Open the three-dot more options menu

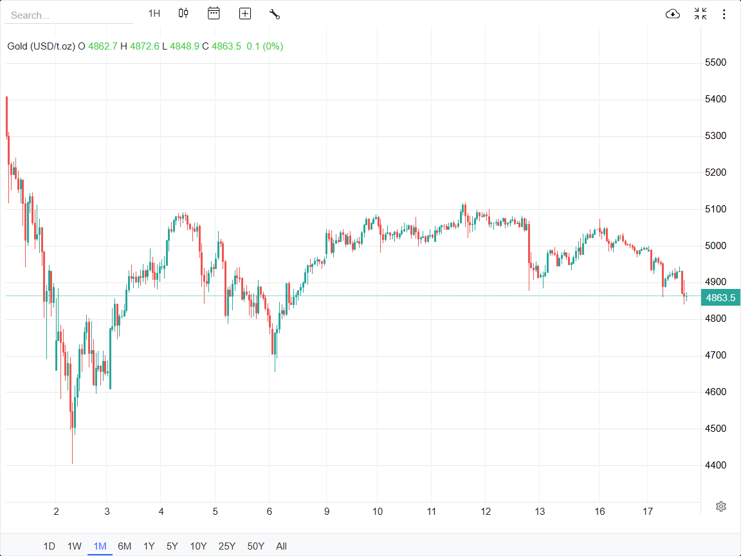[x=724, y=14]
